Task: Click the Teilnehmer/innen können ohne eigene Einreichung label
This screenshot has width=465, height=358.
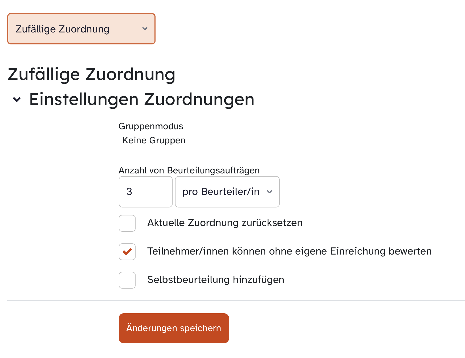Action: pos(289,251)
